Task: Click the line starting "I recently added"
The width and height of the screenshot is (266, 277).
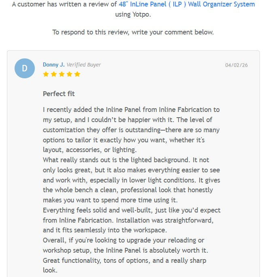Action: click(131, 110)
